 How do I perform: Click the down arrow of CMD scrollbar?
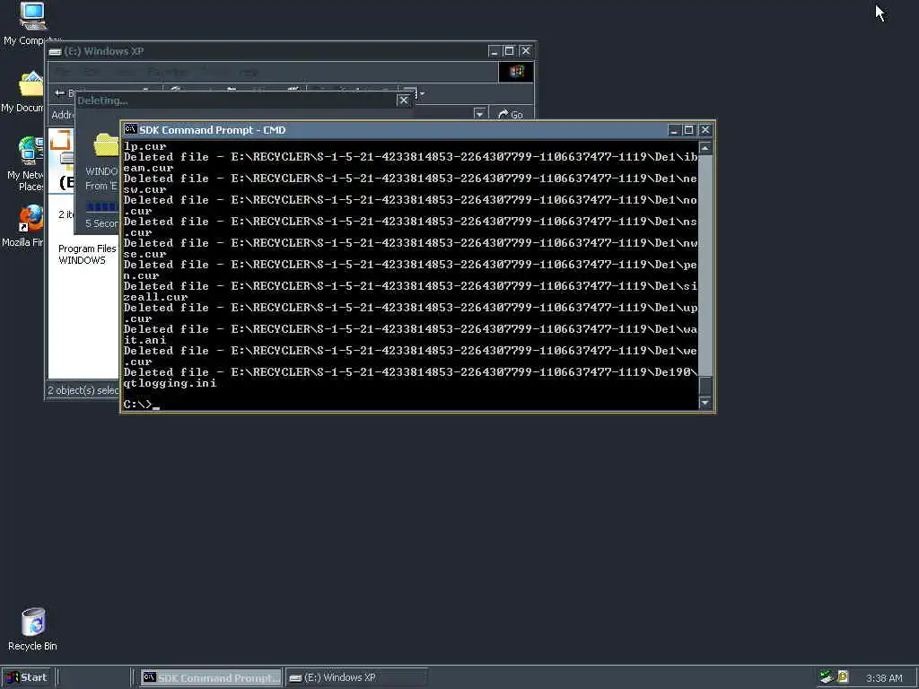click(x=705, y=403)
